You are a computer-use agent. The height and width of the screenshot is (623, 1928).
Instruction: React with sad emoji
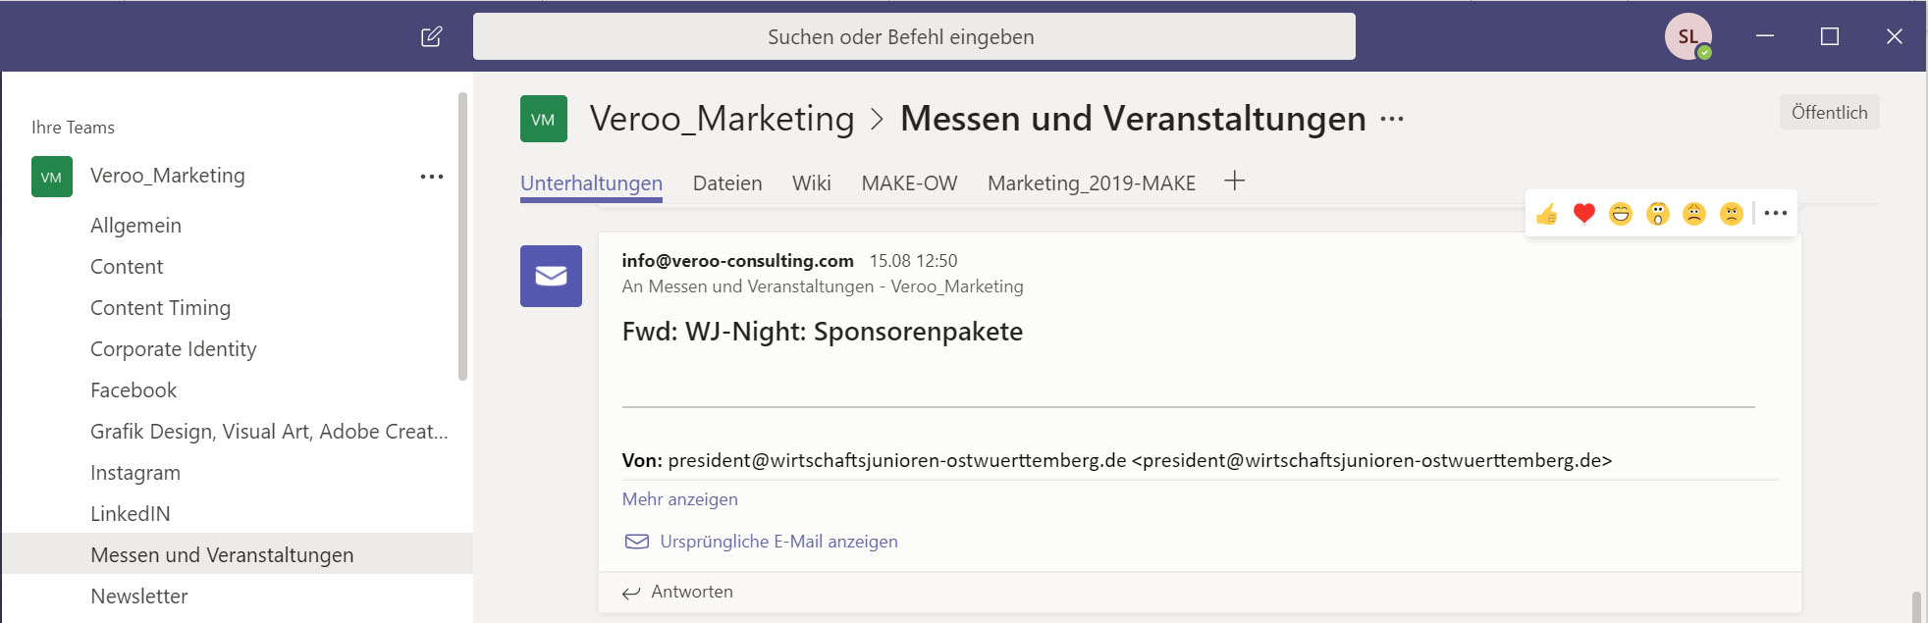click(x=1694, y=213)
